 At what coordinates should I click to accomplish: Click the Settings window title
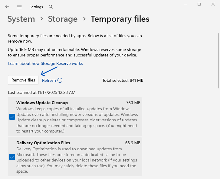tap(36, 7)
